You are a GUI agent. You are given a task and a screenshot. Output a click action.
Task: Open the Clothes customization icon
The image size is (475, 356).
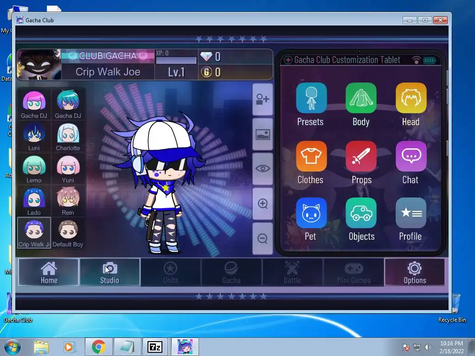tap(311, 156)
